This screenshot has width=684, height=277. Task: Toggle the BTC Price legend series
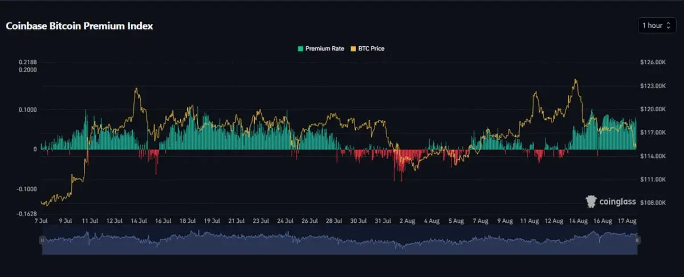point(367,49)
